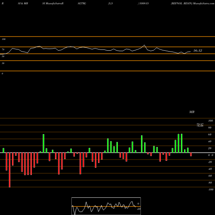Click the SI & MR header label

23,3
